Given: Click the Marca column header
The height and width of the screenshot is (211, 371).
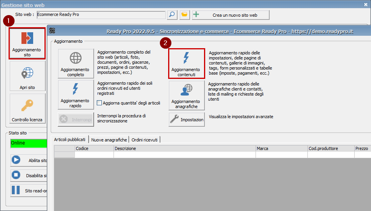Looking at the screenshot, I should (x=282, y=148).
